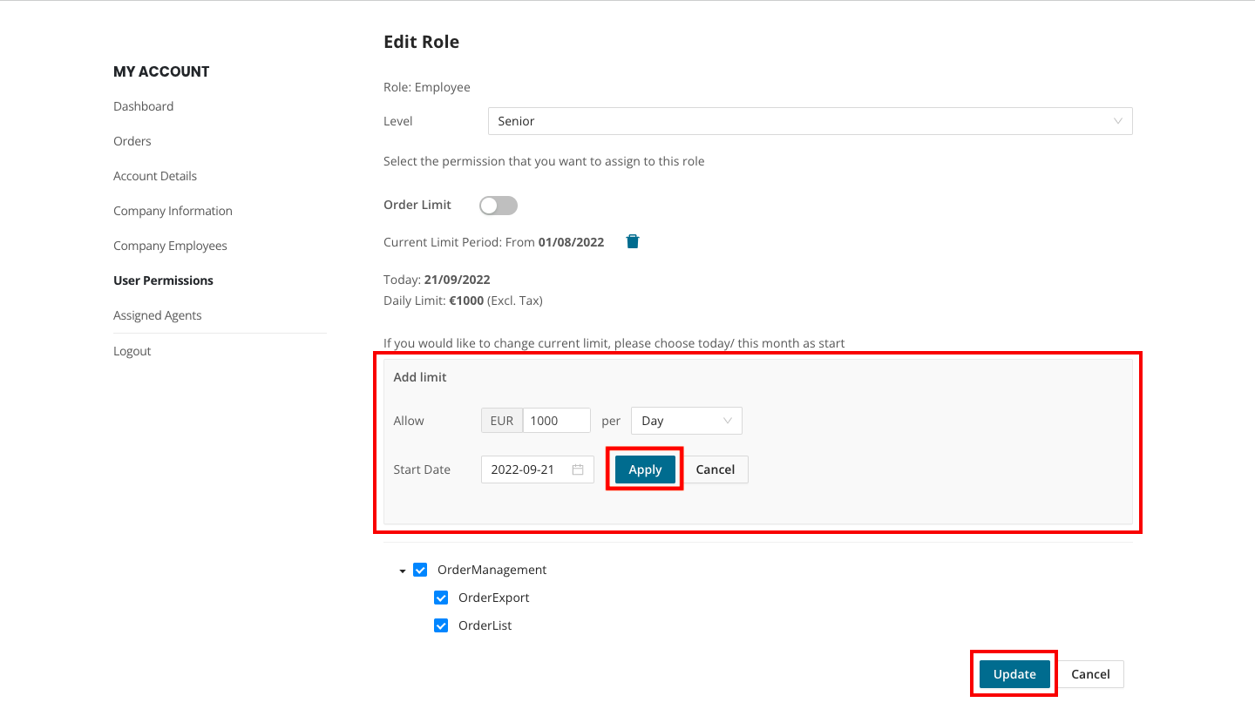Navigate to Company Information
Screen dimensions: 1255x716
173,211
